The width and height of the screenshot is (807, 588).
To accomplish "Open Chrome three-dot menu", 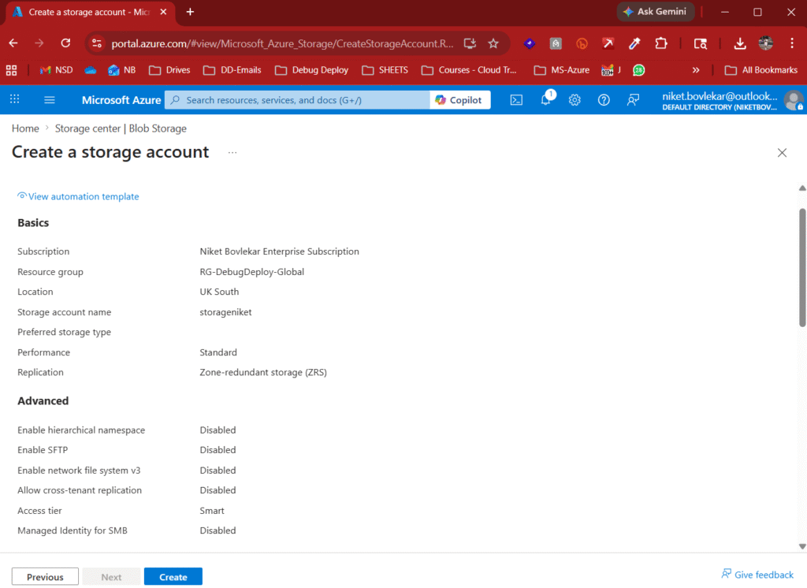I will pos(791,43).
